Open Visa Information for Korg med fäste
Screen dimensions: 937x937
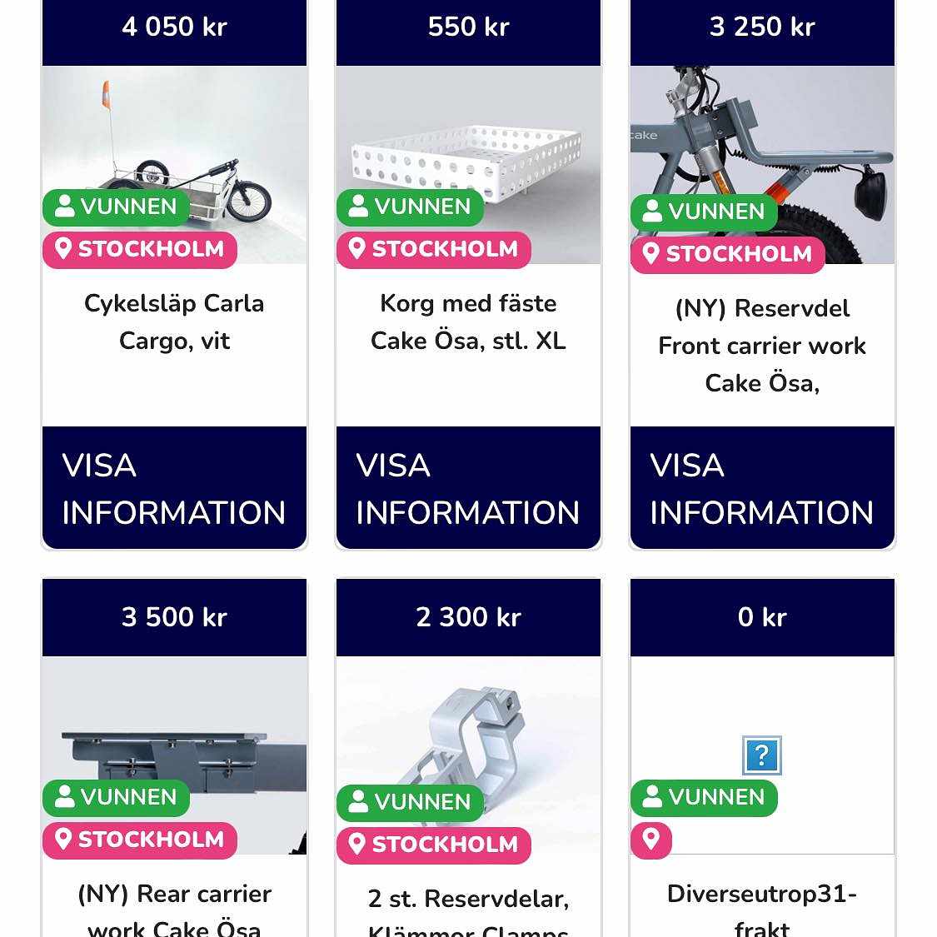click(468, 487)
